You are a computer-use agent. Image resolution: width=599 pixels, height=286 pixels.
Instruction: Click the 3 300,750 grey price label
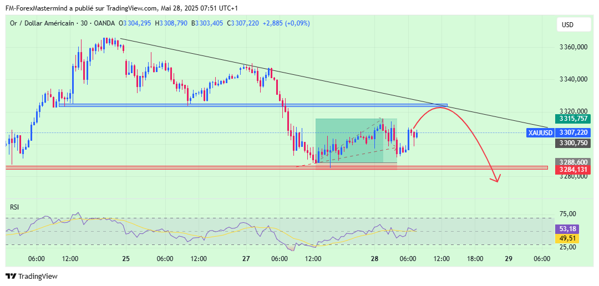click(573, 143)
